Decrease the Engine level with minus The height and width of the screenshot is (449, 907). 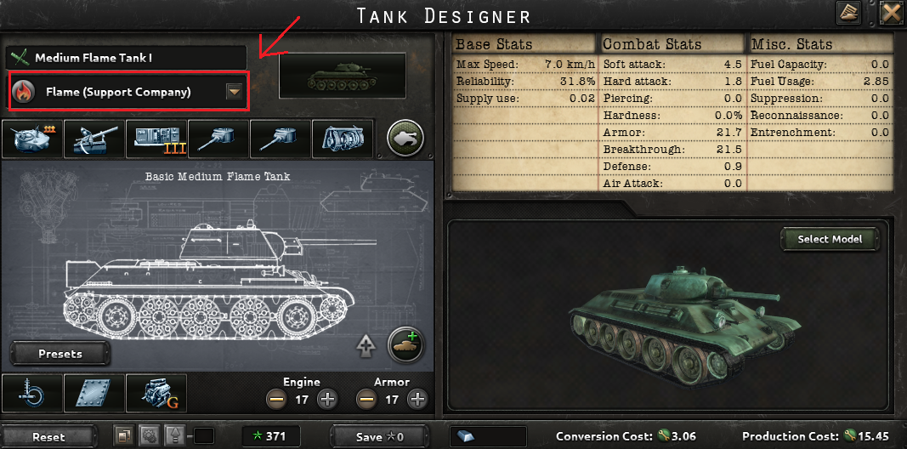click(276, 399)
